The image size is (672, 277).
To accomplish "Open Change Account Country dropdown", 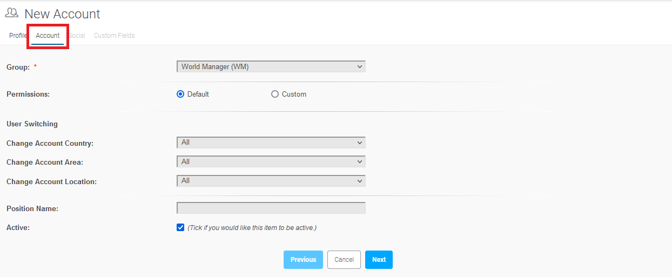I will pyautogui.click(x=271, y=143).
